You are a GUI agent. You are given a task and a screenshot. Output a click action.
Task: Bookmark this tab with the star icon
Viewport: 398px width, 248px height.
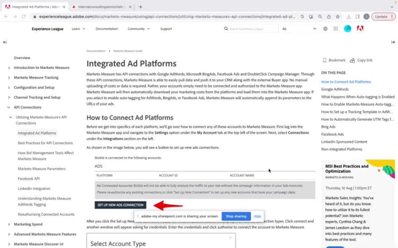[x=338, y=16]
